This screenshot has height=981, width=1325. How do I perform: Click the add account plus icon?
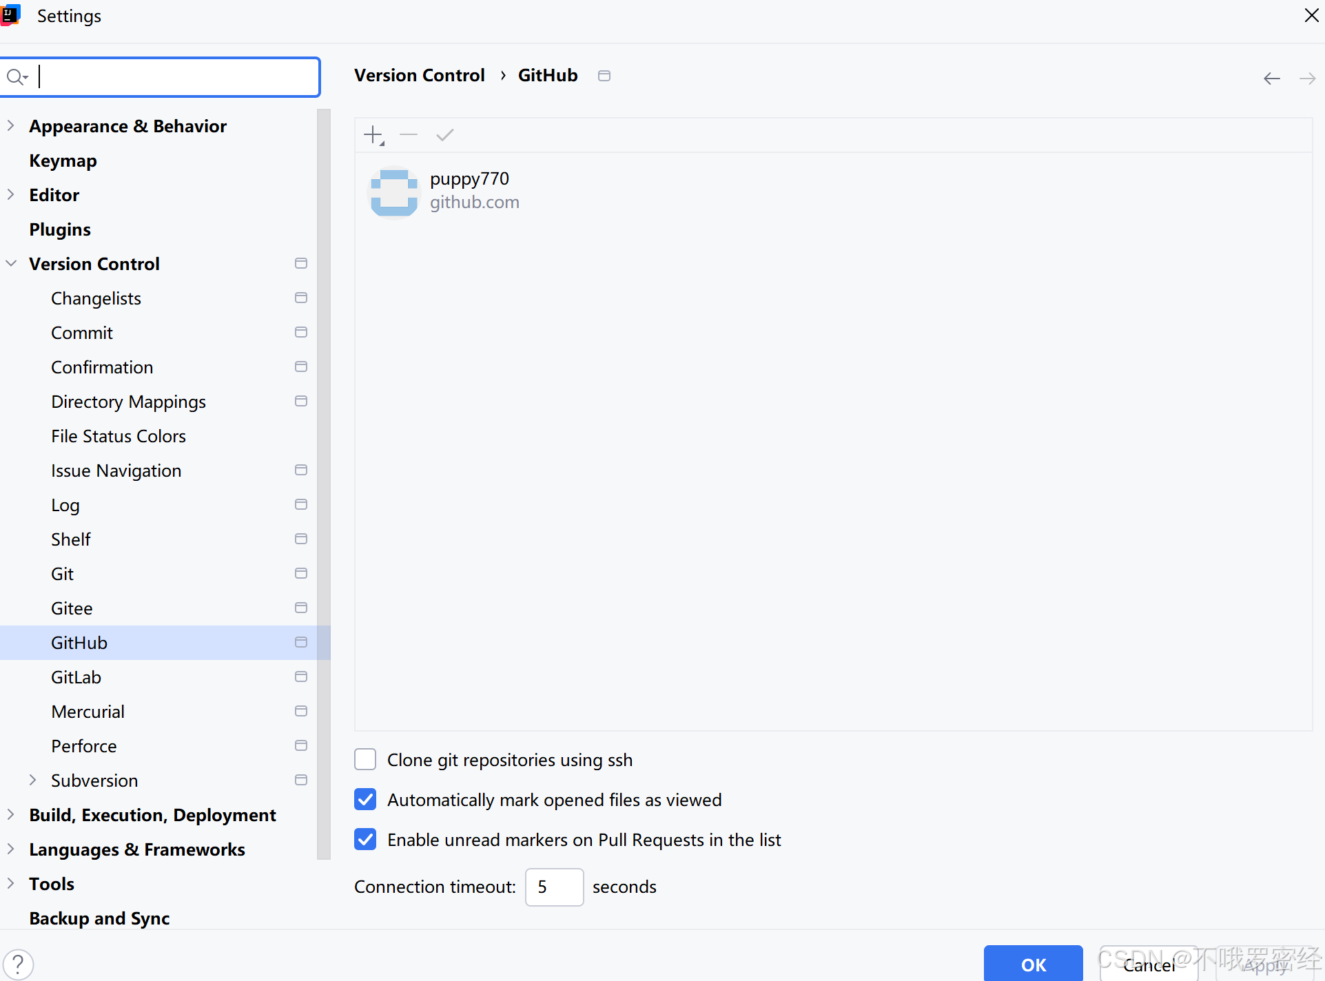(x=373, y=135)
